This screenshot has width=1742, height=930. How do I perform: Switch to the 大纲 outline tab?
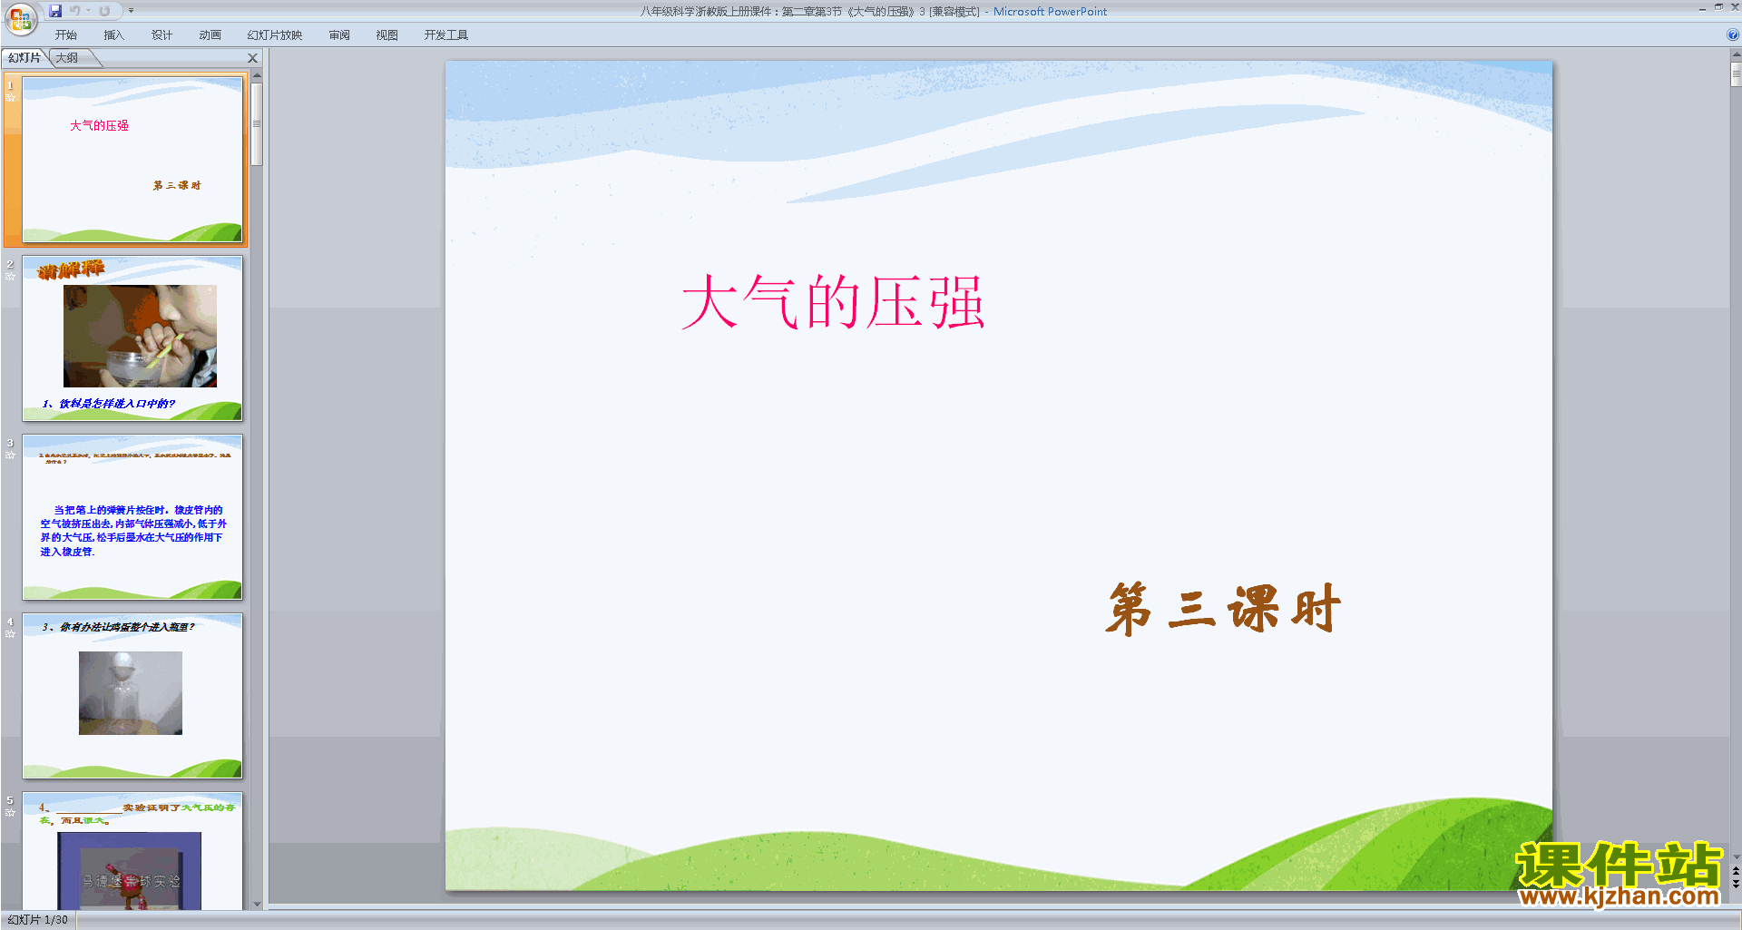point(67,58)
